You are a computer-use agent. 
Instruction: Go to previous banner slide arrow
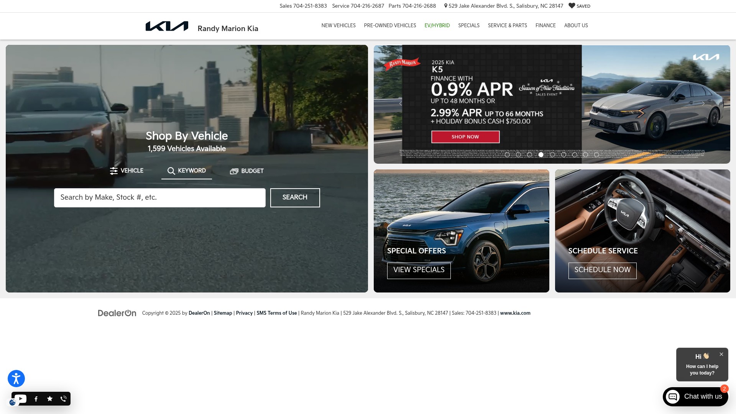[x=401, y=103]
